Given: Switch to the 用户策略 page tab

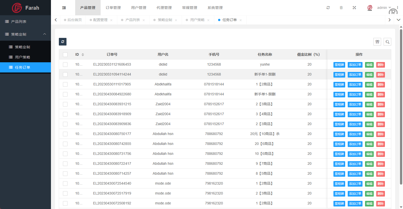Looking at the screenshot, I should [197, 20].
